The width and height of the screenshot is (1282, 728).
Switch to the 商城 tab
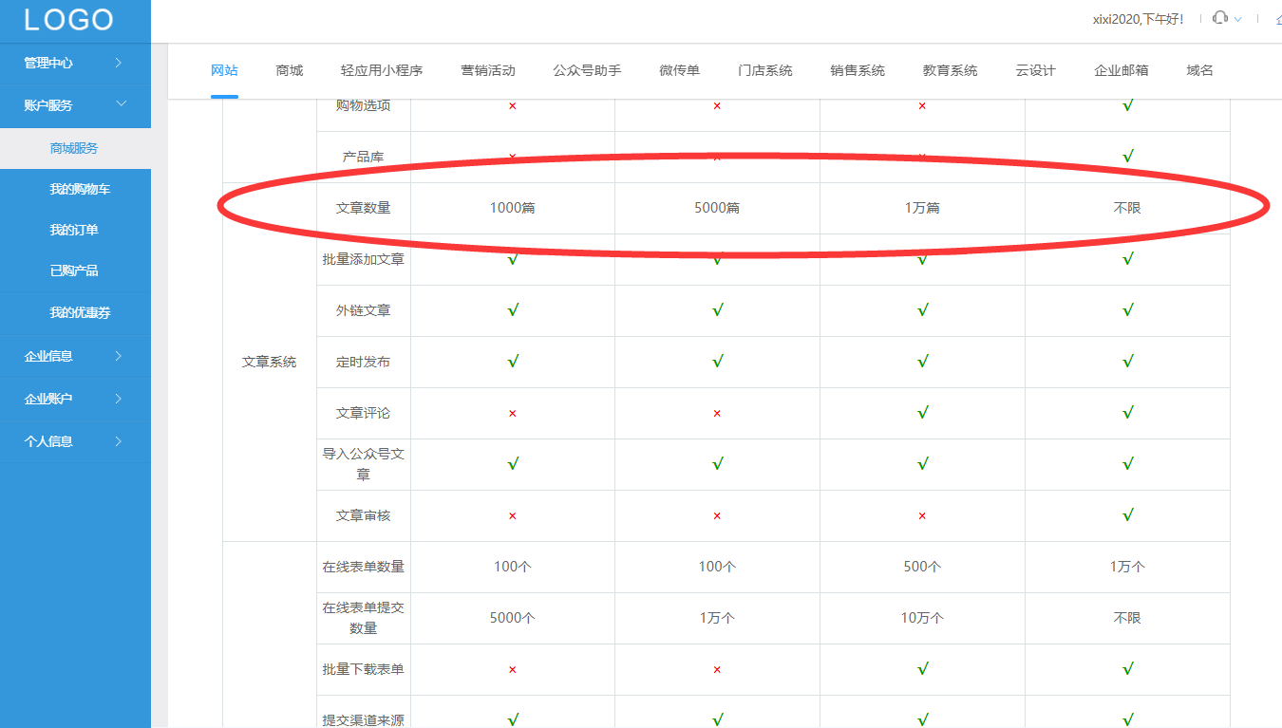click(x=289, y=69)
